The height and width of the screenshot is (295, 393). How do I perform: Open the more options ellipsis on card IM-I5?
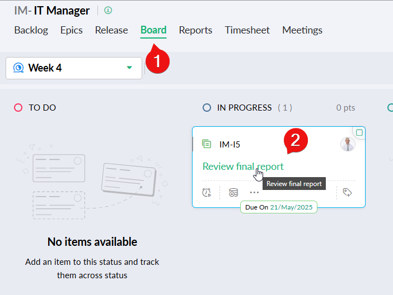tap(255, 192)
